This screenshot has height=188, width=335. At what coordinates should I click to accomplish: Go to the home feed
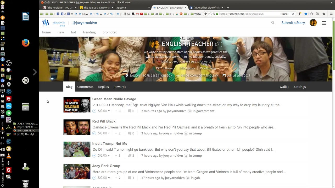[47, 32]
